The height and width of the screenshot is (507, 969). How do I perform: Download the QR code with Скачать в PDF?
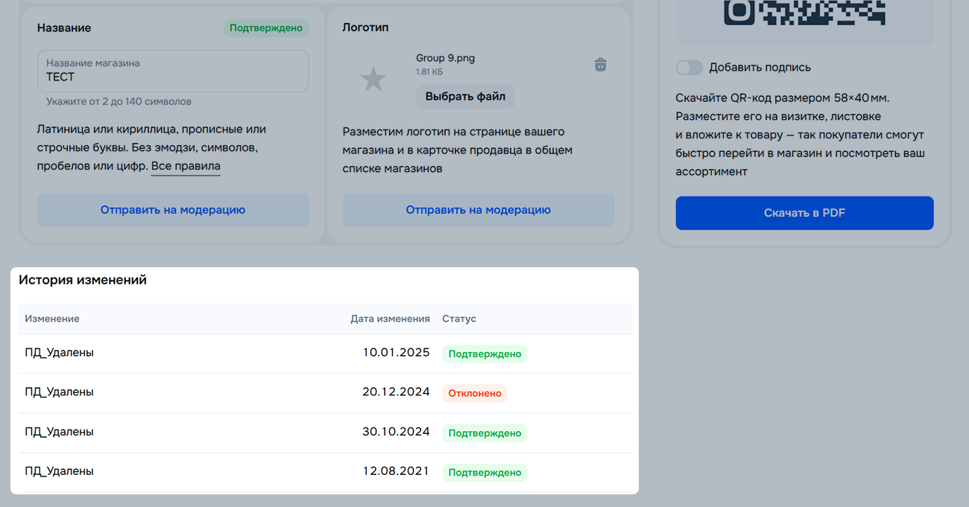tap(804, 213)
